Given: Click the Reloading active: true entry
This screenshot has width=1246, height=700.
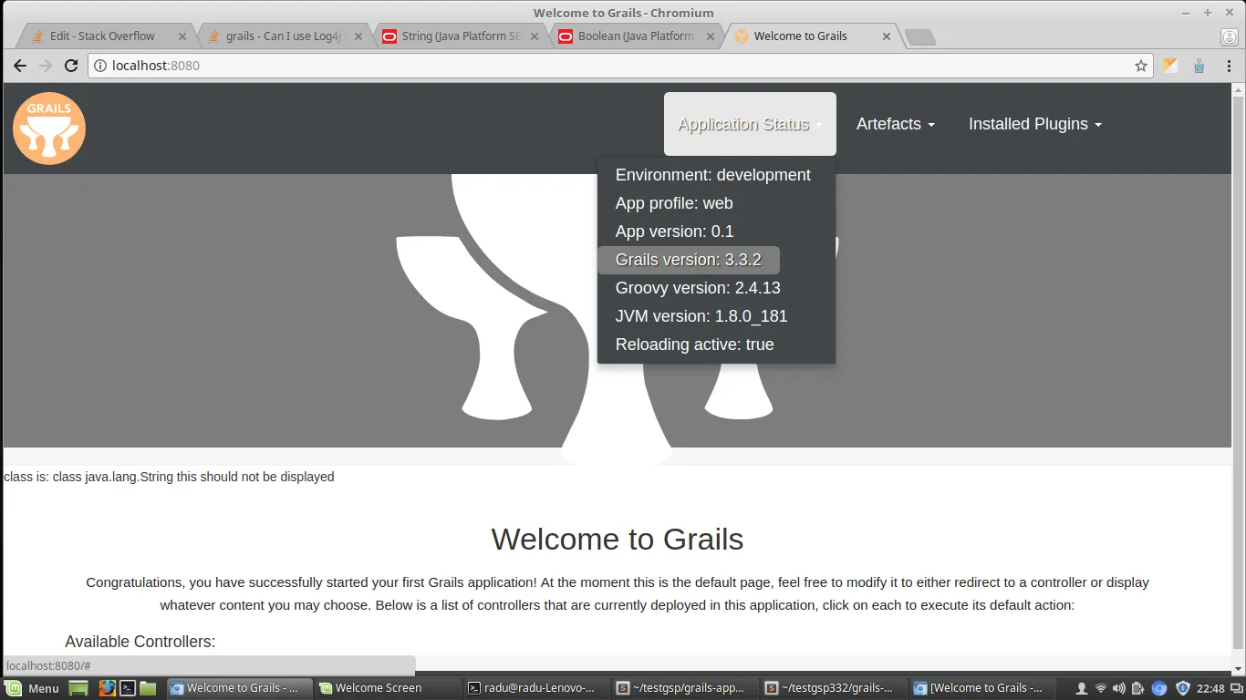Looking at the screenshot, I should pos(695,345).
